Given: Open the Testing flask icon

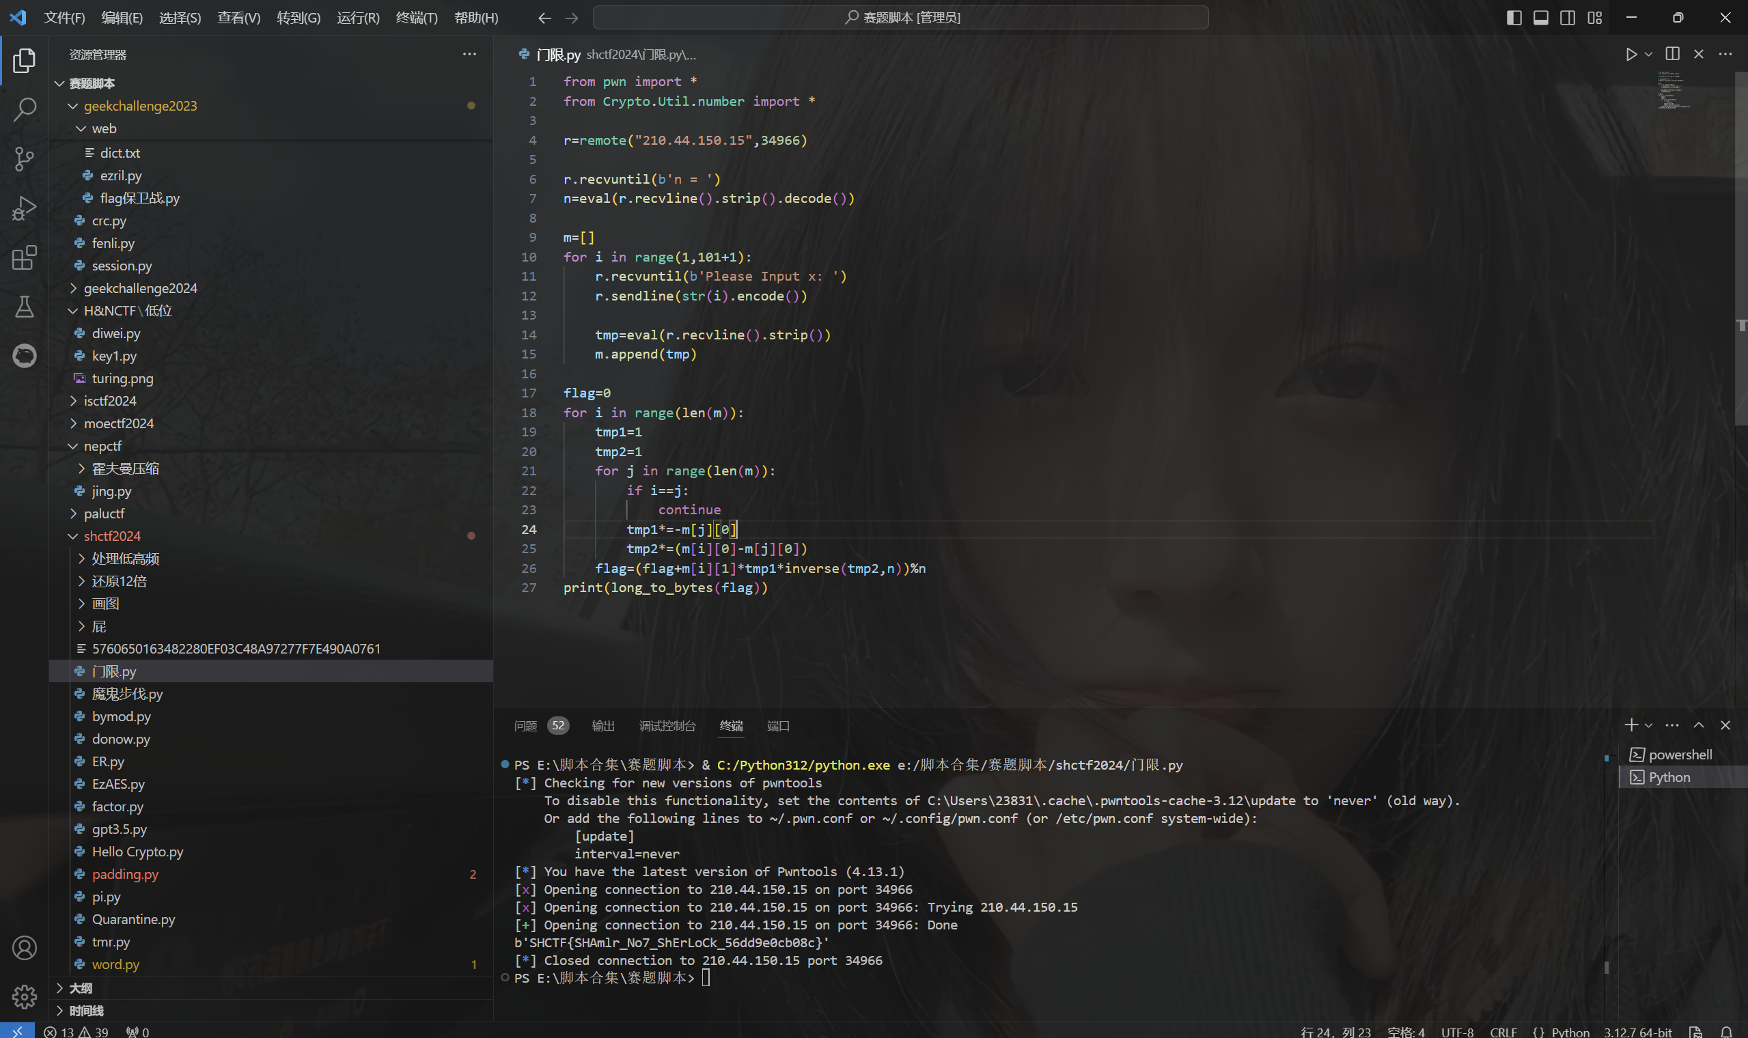Looking at the screenshot, I should click(25, 307).
